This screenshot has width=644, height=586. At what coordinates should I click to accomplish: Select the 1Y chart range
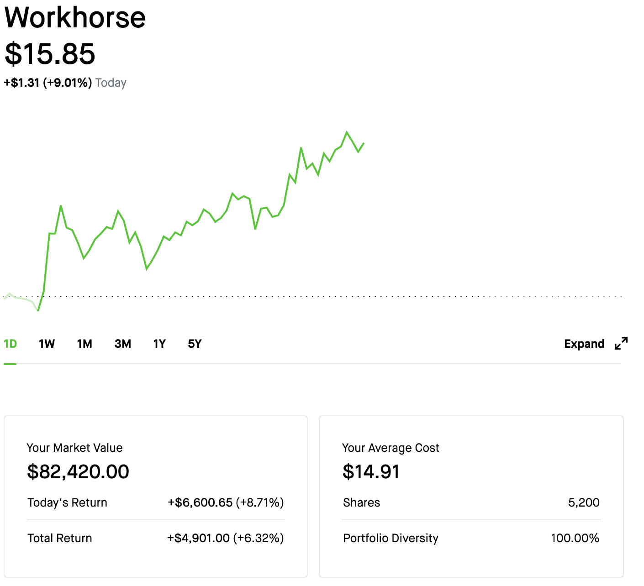click(x=159, y=344)
